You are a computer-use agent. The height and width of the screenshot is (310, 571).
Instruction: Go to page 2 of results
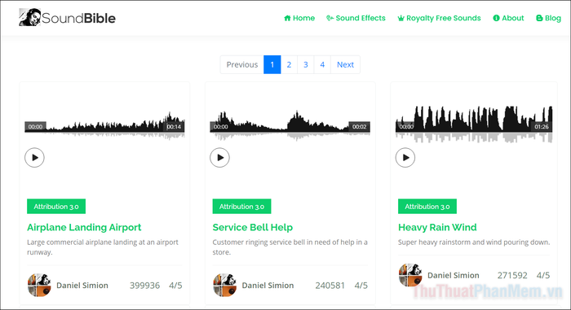coord(289,65)
